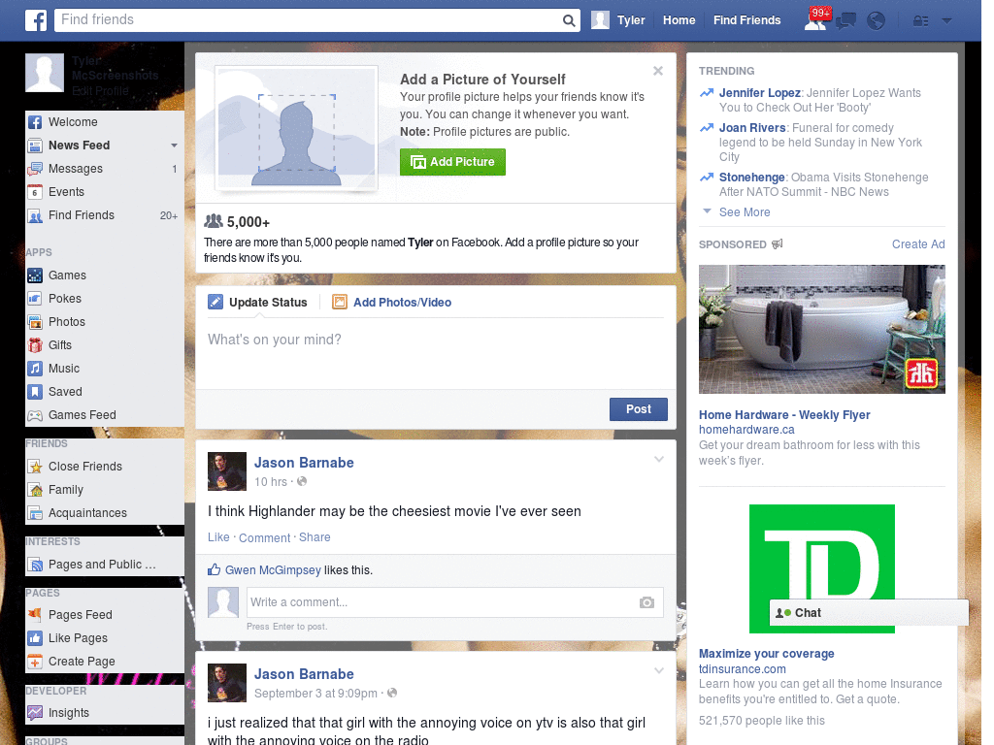
Task: Click 10 hrs timestamp on Highlander post
Action: (x=271, y=482)
